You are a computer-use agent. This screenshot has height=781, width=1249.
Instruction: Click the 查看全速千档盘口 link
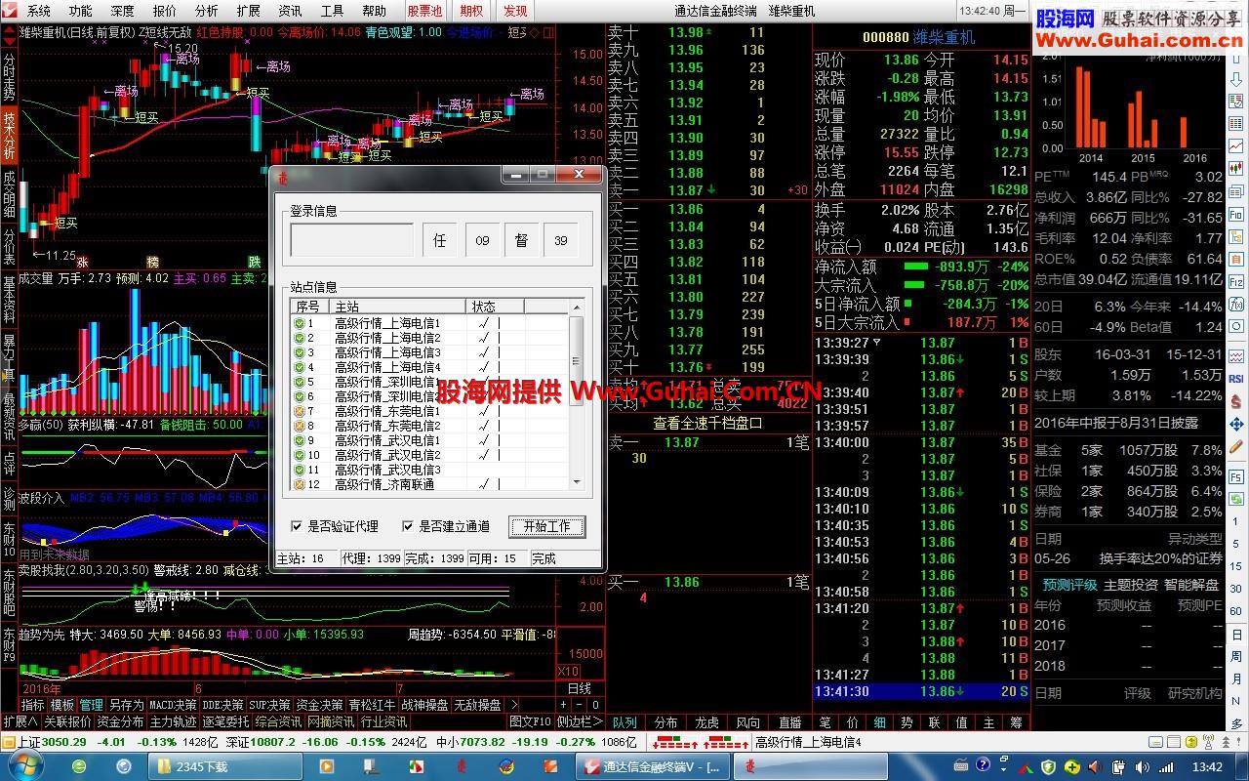[x=708, y=423]
